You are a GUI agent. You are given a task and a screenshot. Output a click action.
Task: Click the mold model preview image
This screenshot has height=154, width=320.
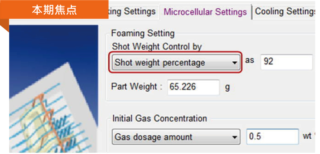click(53, 89)
